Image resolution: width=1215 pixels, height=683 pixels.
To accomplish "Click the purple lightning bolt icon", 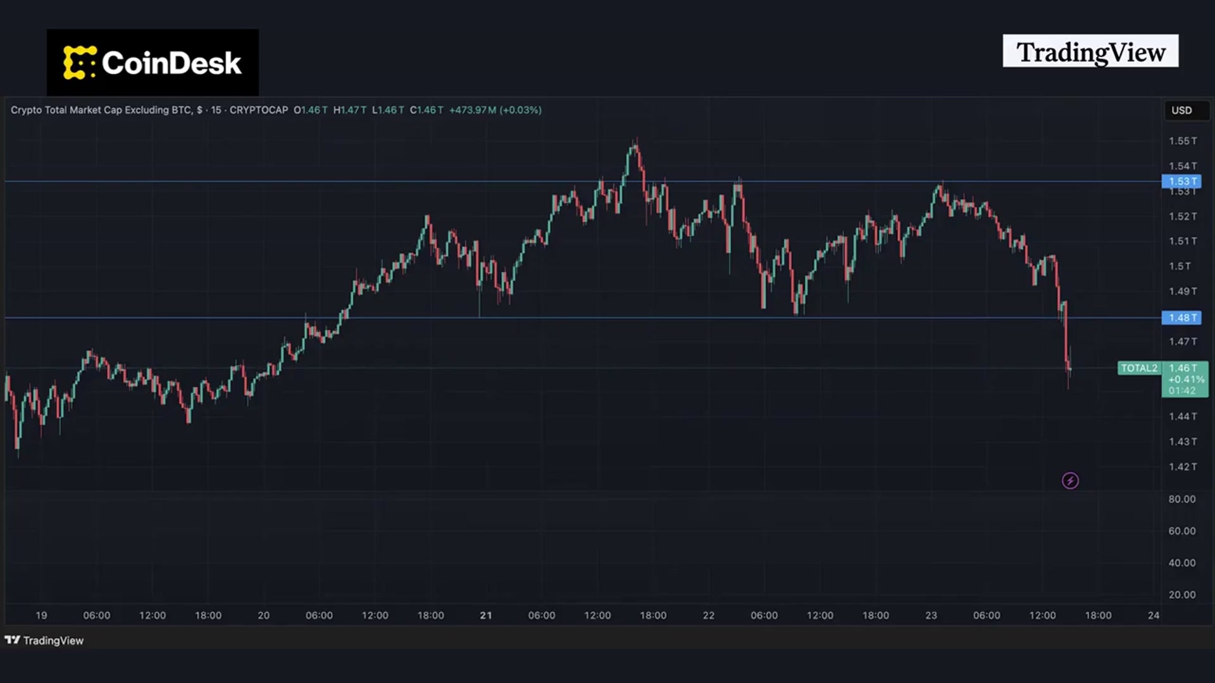I will click(1070, 481).
